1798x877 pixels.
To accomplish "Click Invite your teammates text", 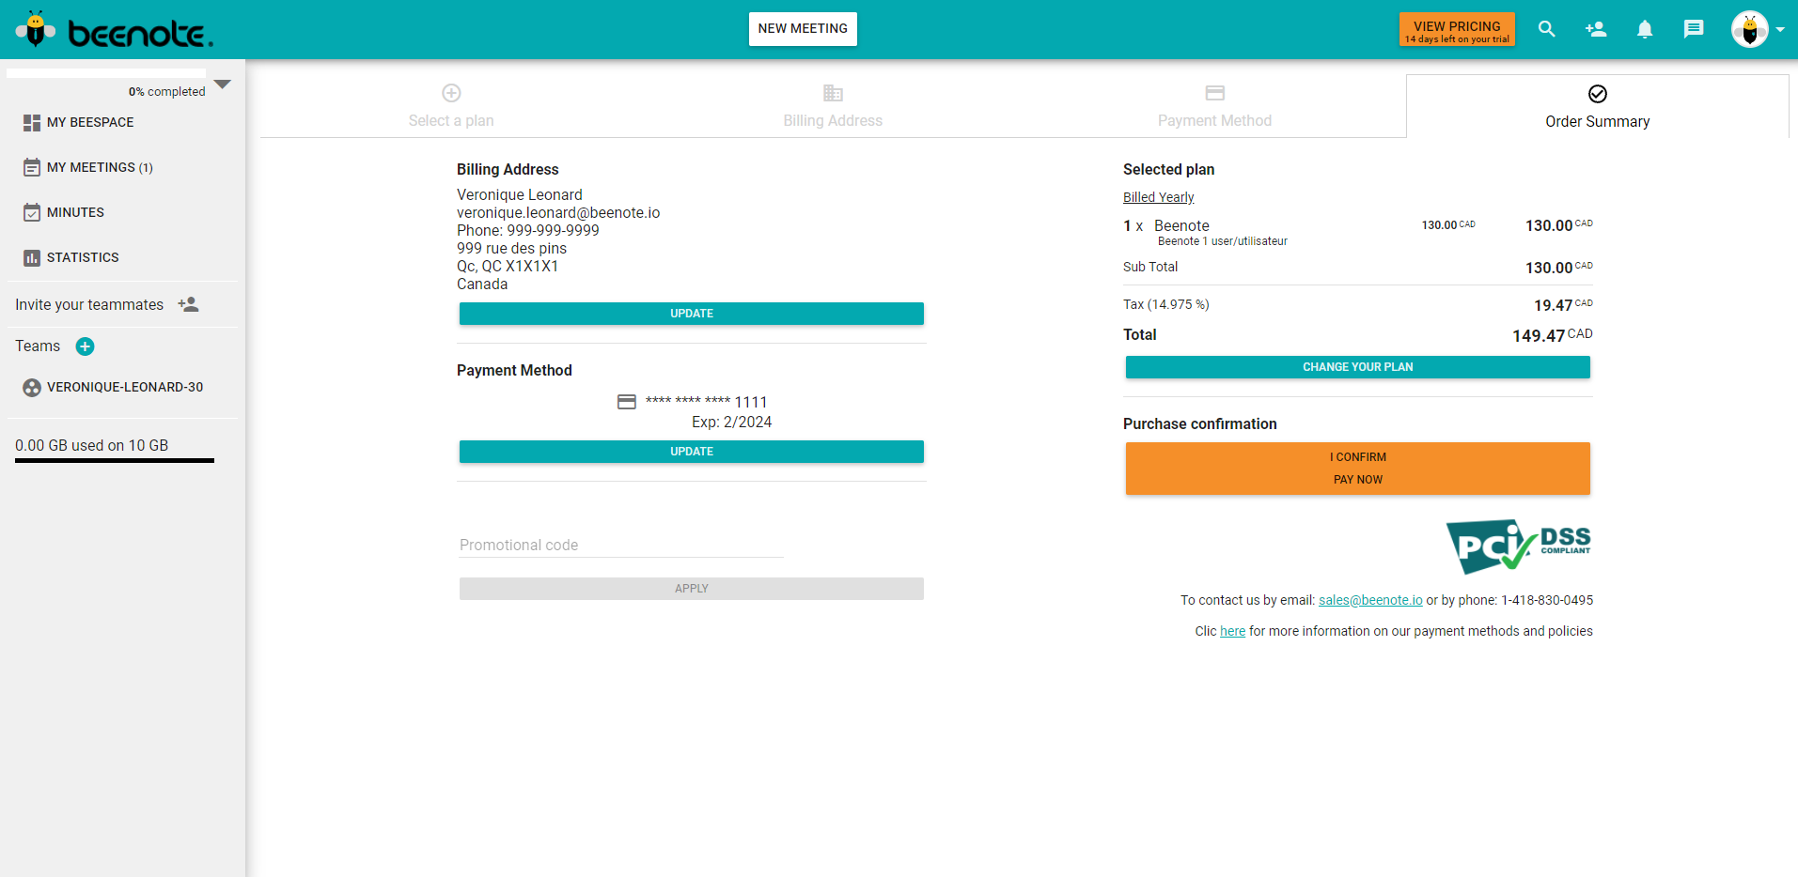I will point(89,304).
